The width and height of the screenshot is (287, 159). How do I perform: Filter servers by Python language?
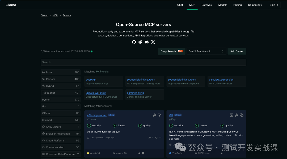[x=61, y=99]
